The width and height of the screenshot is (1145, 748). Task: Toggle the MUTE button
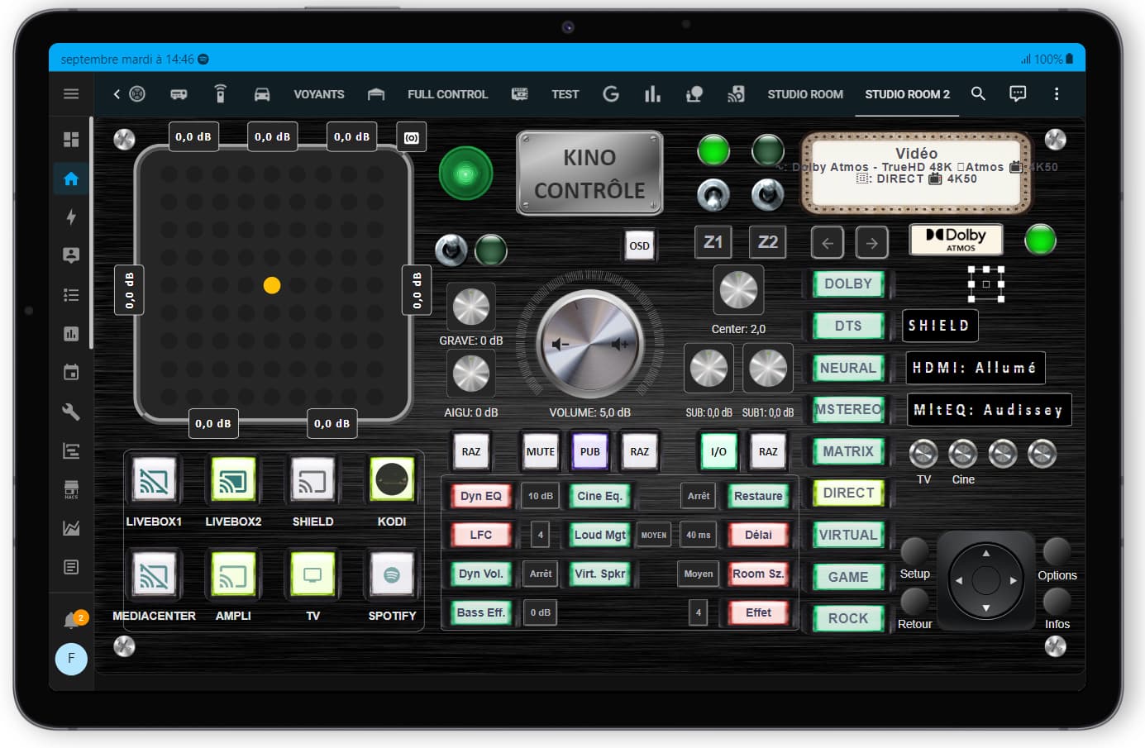pyautogui.click(x=541, y=451)
